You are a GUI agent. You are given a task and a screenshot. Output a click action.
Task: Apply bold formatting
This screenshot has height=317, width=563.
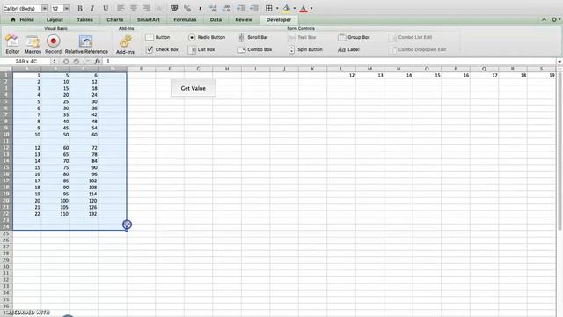click(80, 8)
